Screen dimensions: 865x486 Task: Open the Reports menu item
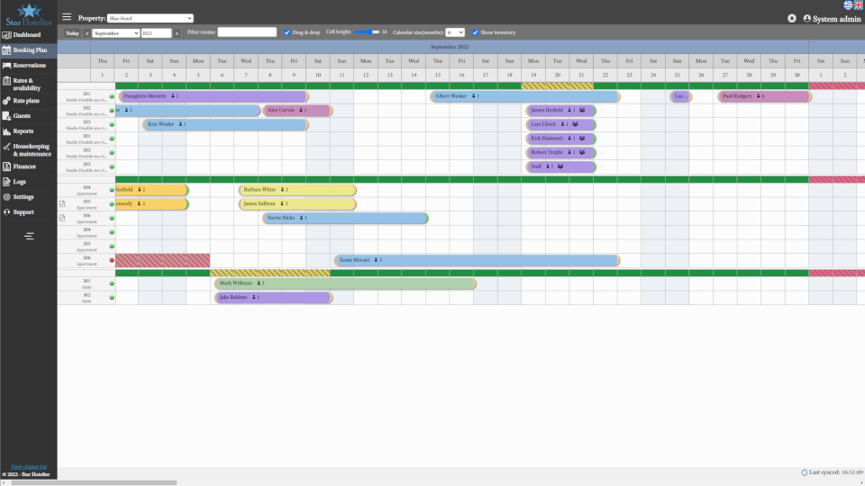point(29,131)
